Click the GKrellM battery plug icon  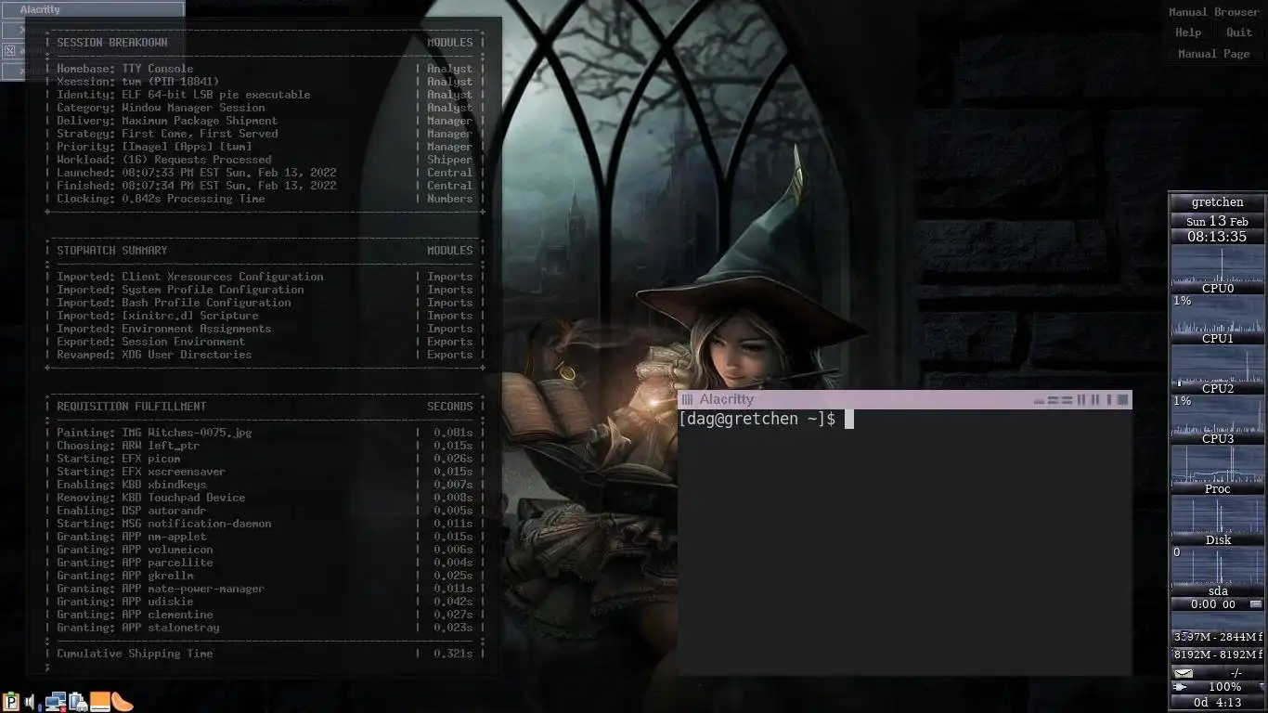[x=1180, y=687]
